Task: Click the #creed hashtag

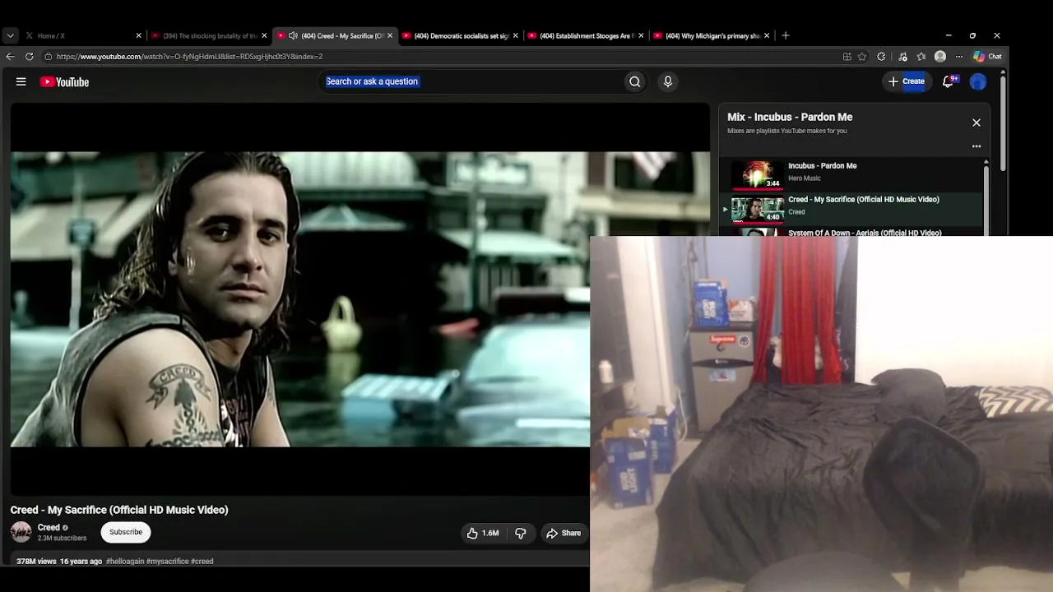Action: [x=202, y=562]
